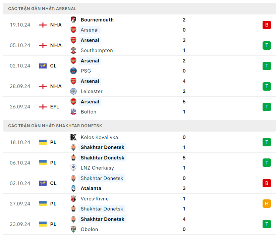279x238 pixels.
Task: Click the Southampton club crest icon
Action: click(x=73, y=50)
